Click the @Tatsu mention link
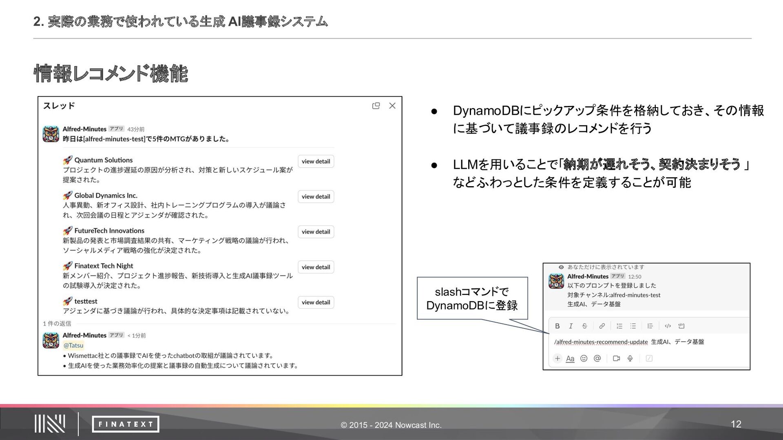Image resolution: width=783 pixels, height=440 pixels. coord(73,345)
